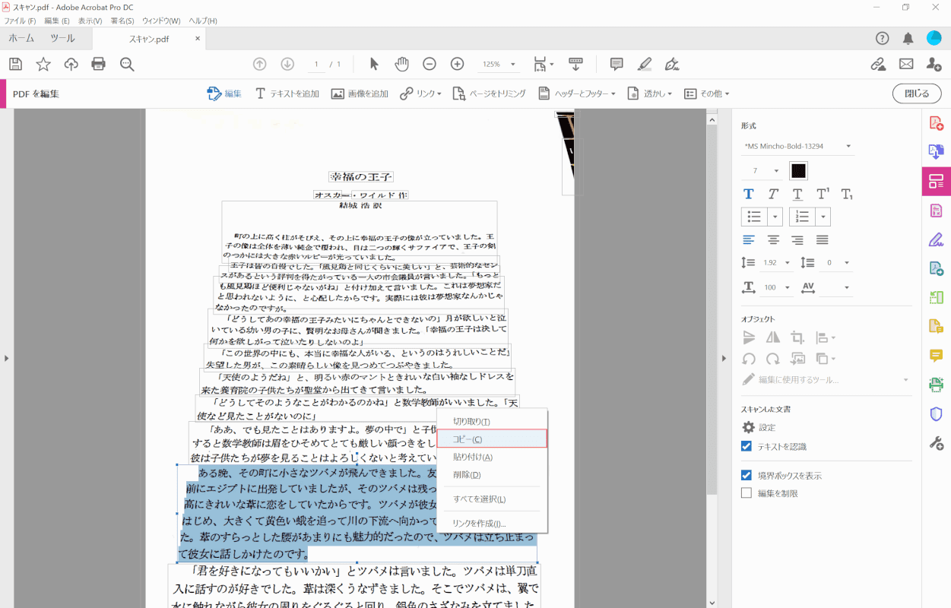Open Create PDF tool in right sidebar

click(937, 122)
